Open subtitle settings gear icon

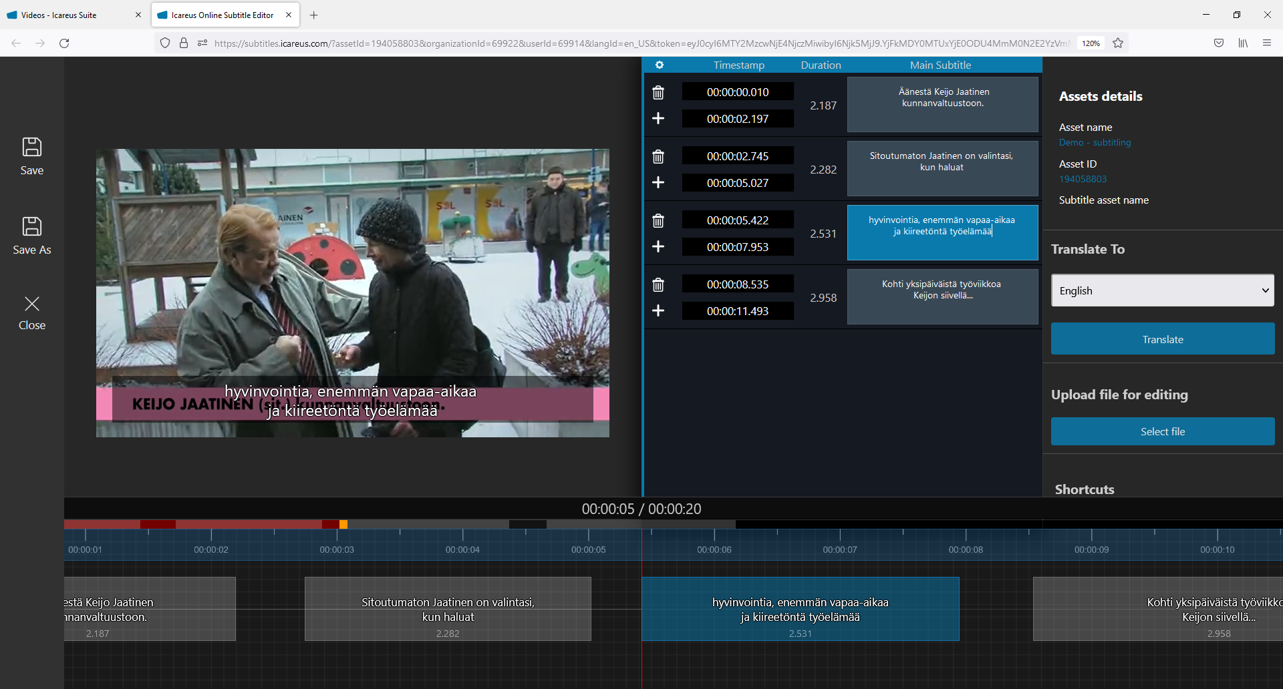[659, 65]
